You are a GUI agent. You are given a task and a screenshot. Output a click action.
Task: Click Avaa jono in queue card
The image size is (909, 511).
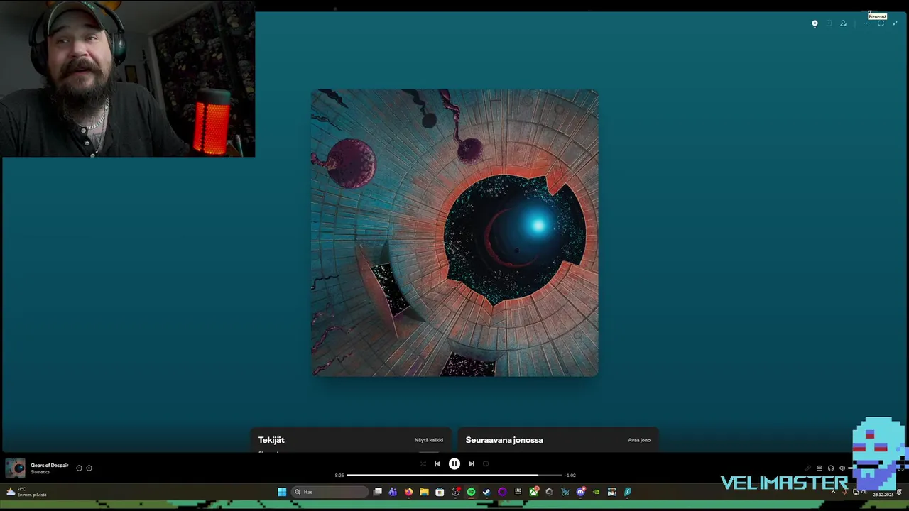click(639, 440)
